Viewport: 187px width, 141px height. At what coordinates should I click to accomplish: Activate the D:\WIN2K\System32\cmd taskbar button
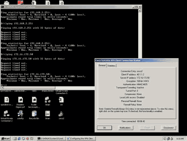[x=51, y=139]
